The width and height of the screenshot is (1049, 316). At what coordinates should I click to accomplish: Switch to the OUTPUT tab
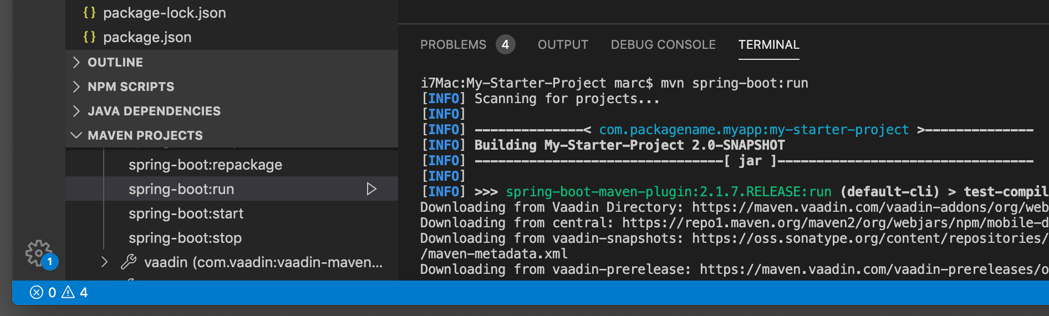tap(563, 44)
